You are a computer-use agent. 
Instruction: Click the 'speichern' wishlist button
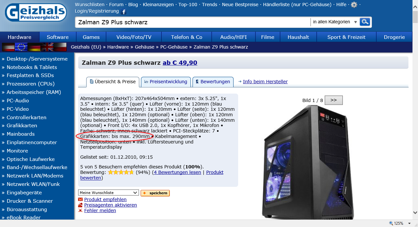click(155, 193)
